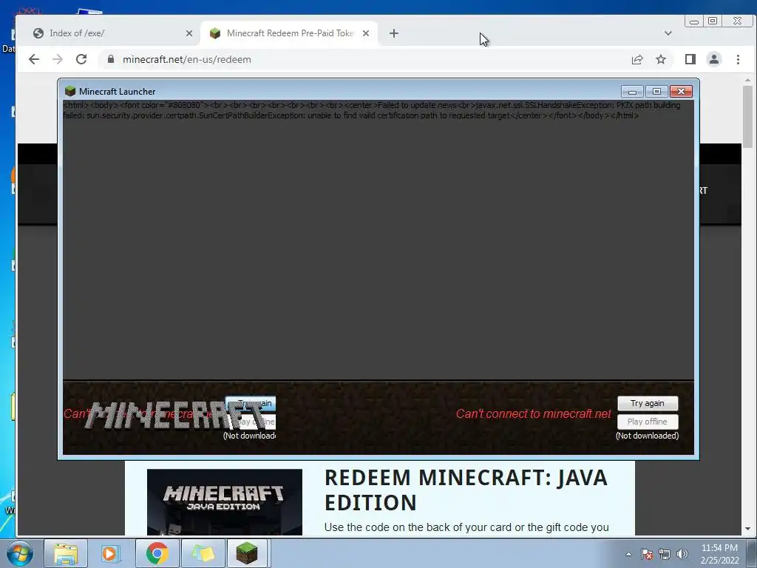The image size is (757, 568).
Task: Click the Chrome page vertical scrollbar thumb
Action: (x=748, y=116)
